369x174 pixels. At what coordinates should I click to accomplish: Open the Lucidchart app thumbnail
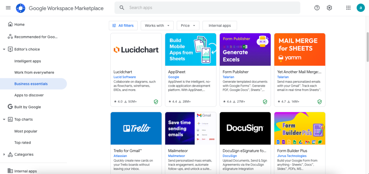coord(136,49)
